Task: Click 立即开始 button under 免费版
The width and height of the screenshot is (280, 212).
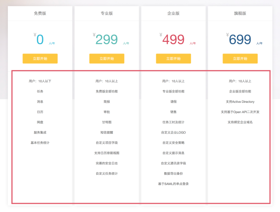Action: coord(40,59)
